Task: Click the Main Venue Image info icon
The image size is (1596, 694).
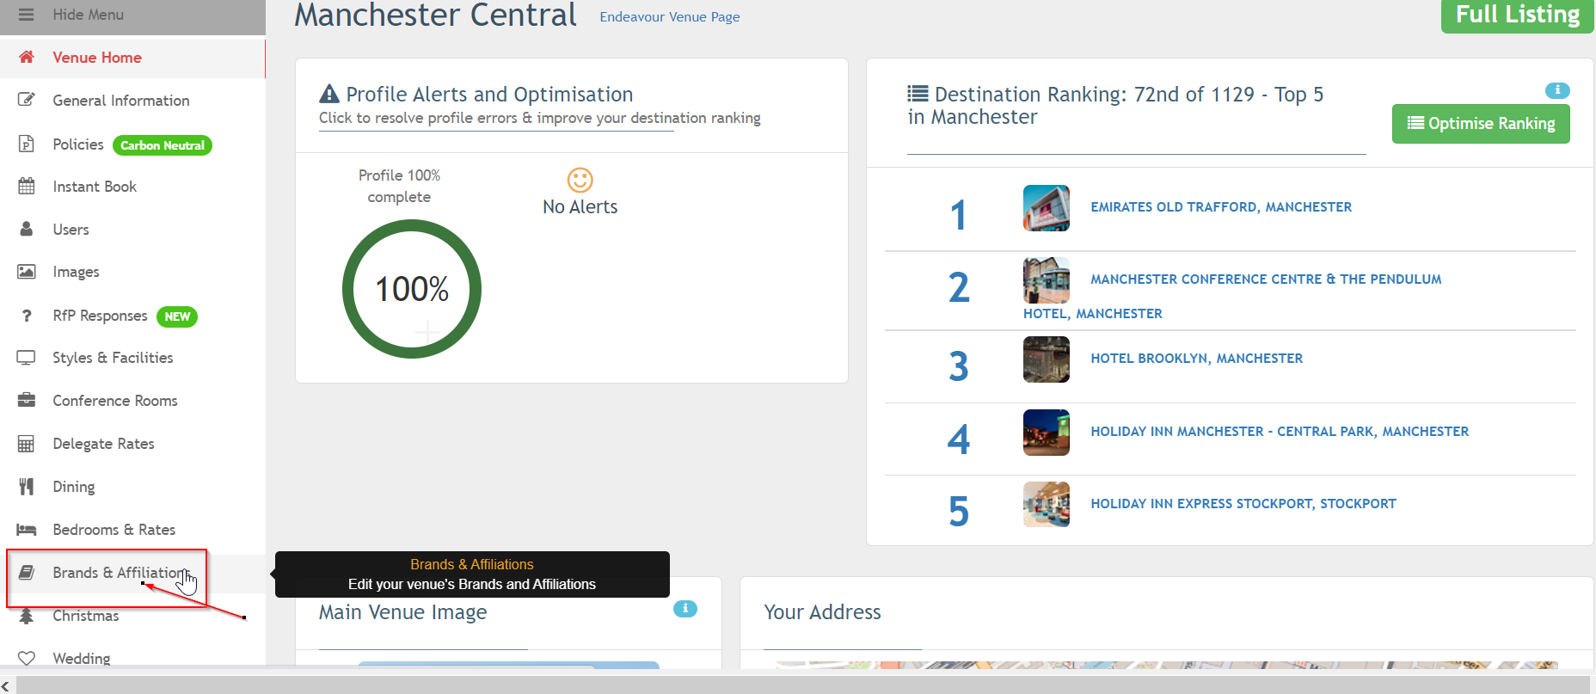Action: pyautogui.click(x=685, y=609)
